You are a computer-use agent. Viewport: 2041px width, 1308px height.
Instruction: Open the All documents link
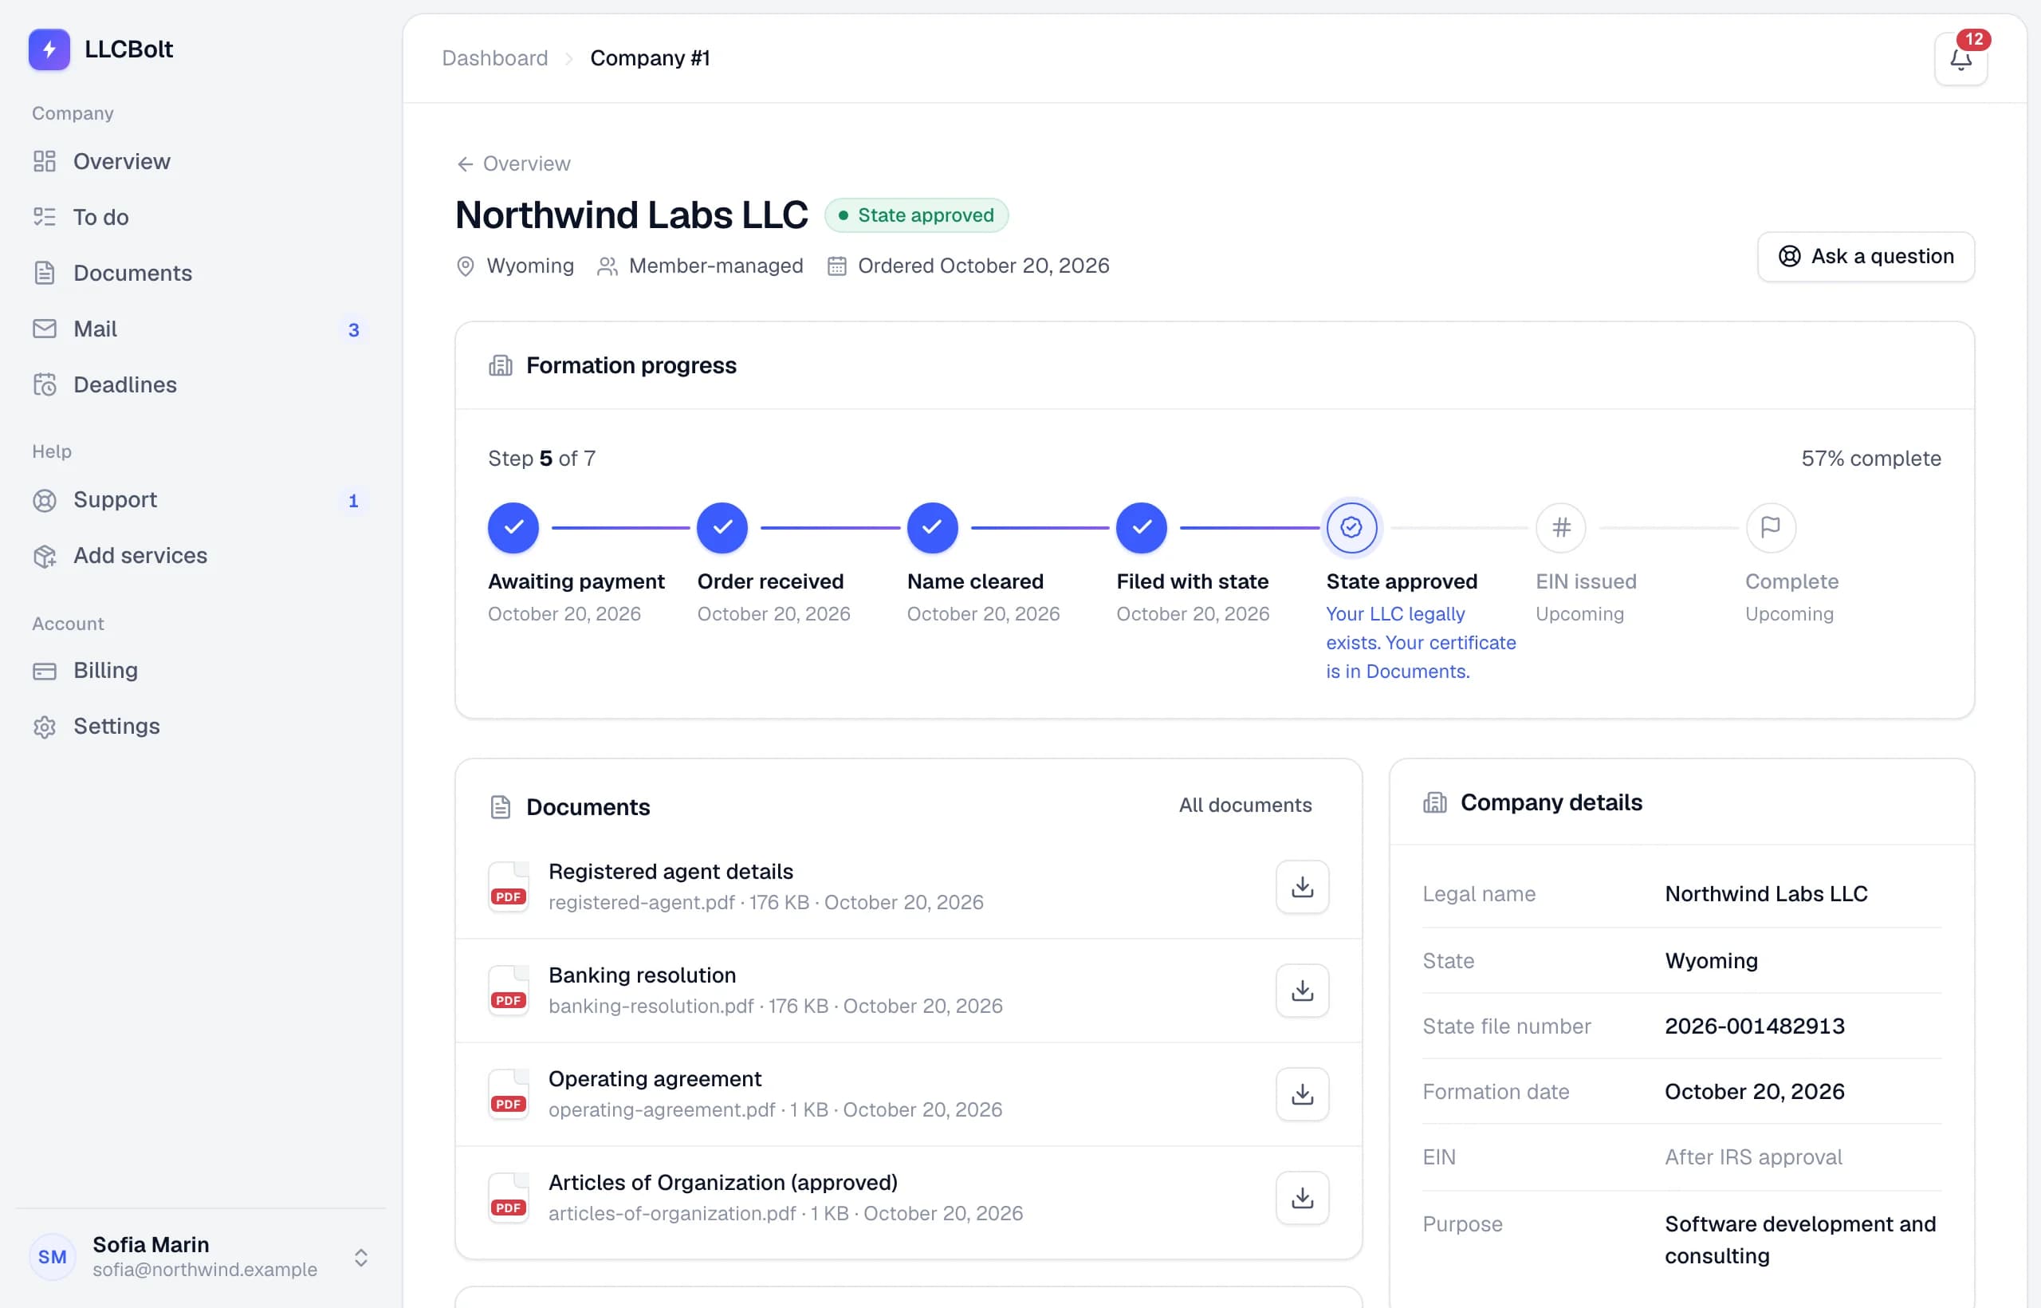(1245, 806)
